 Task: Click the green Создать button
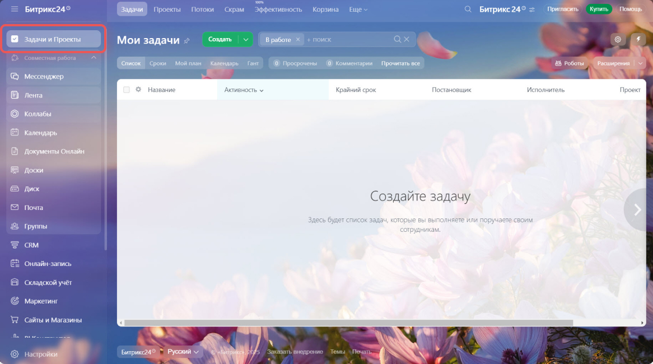pyautogui.click(x=220, y=40)
